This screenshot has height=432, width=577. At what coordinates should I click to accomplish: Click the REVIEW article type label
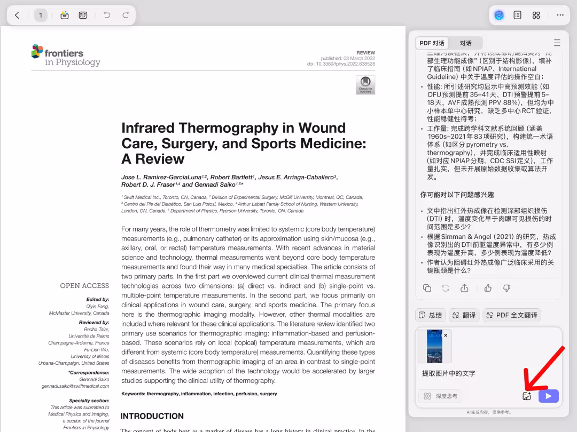[365, 53]
